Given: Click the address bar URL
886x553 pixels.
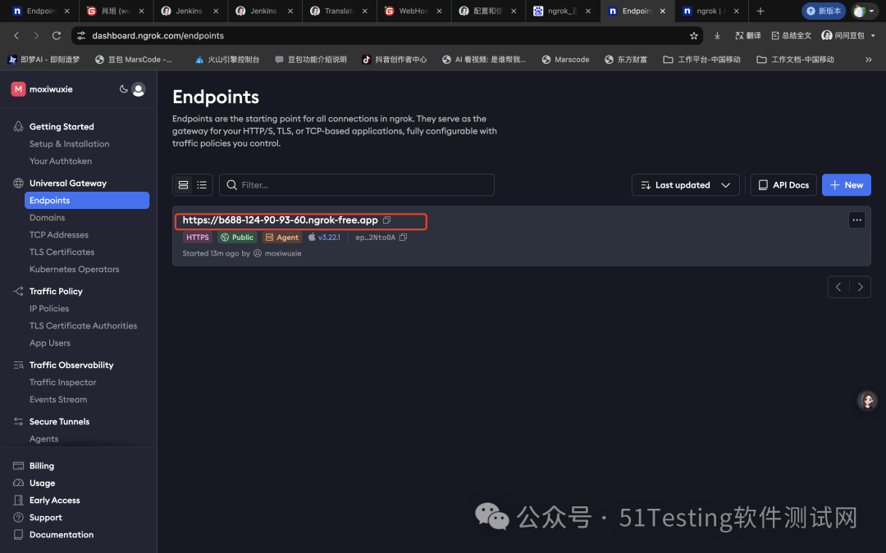Looking at the screenshot, I should (158, 35).
